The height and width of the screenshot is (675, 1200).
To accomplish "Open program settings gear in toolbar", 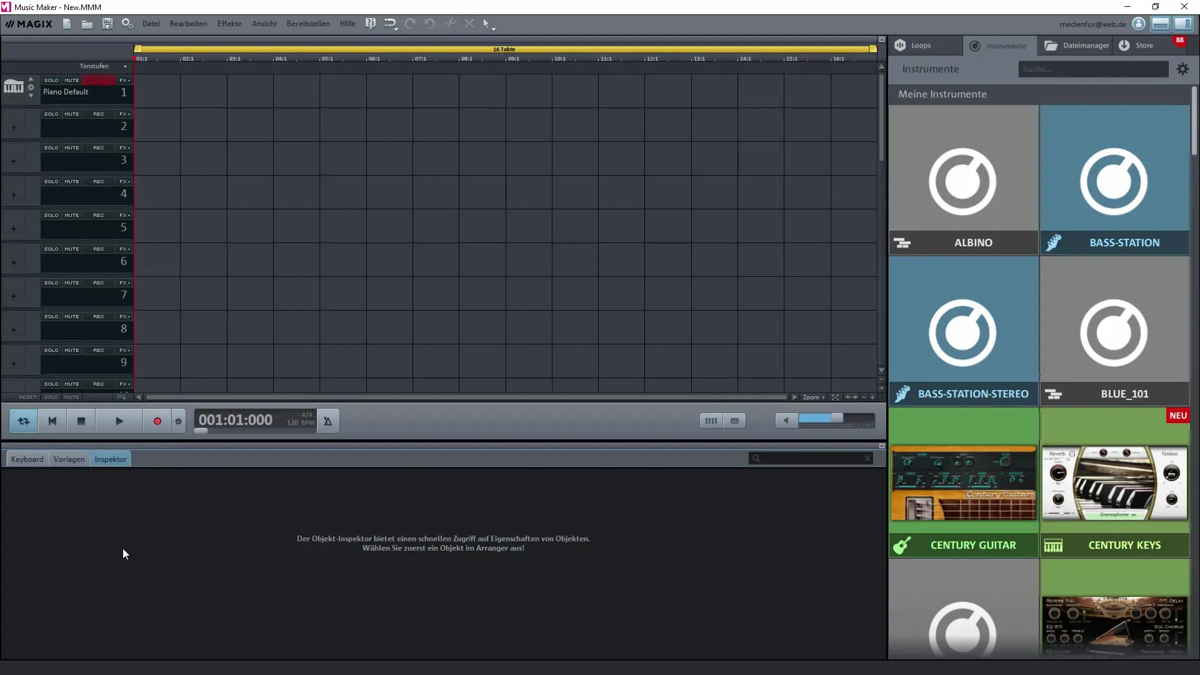I will click(127, 24).
